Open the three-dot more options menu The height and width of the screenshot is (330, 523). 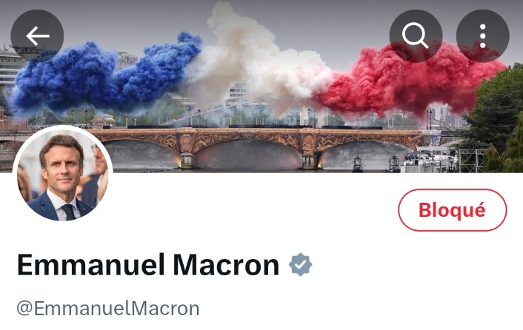pos(483,36)
